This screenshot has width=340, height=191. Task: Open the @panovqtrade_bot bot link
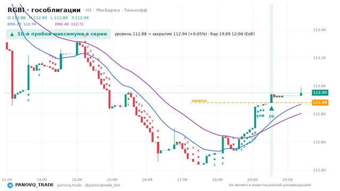click(x=103, y=185)
